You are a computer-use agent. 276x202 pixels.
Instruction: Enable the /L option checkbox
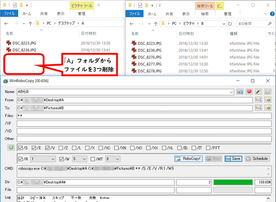point(74,148)
